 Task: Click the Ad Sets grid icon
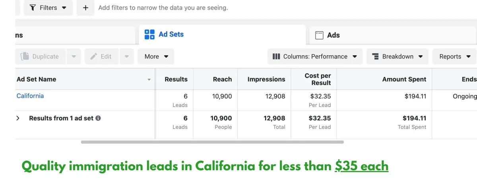[x=149, y=35]
